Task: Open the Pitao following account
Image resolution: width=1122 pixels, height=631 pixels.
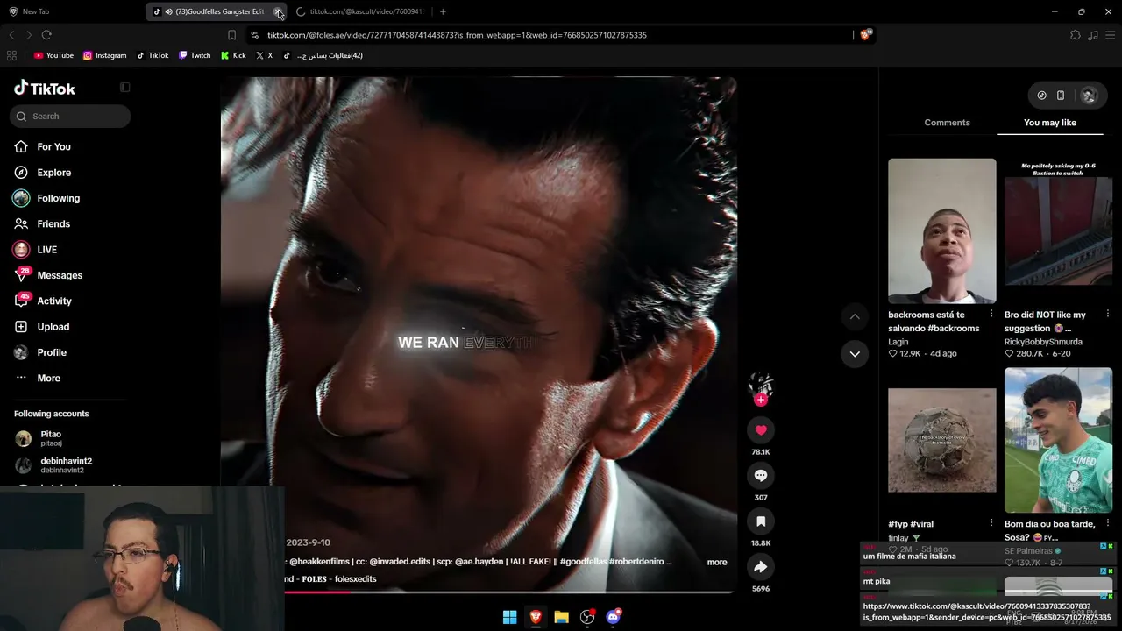Action: coord(51,438)
